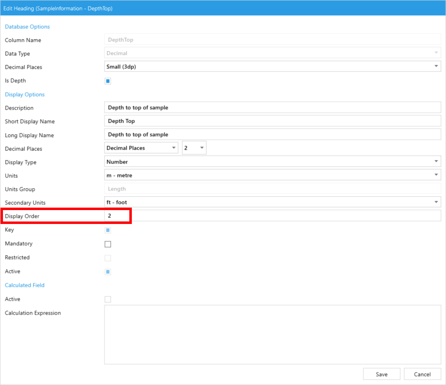Open the display Decimal Places format dropdown
Image resolution: width=446 pixels, height=385 pixels.
141,148
